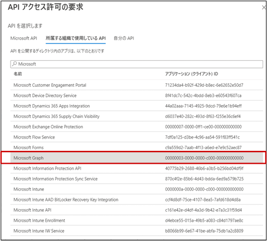The image size is (267, 241).
Task: Click ID d4ebce55-015a-49b5-a083-c84d1797ae8c
Action: pos(204,220)
